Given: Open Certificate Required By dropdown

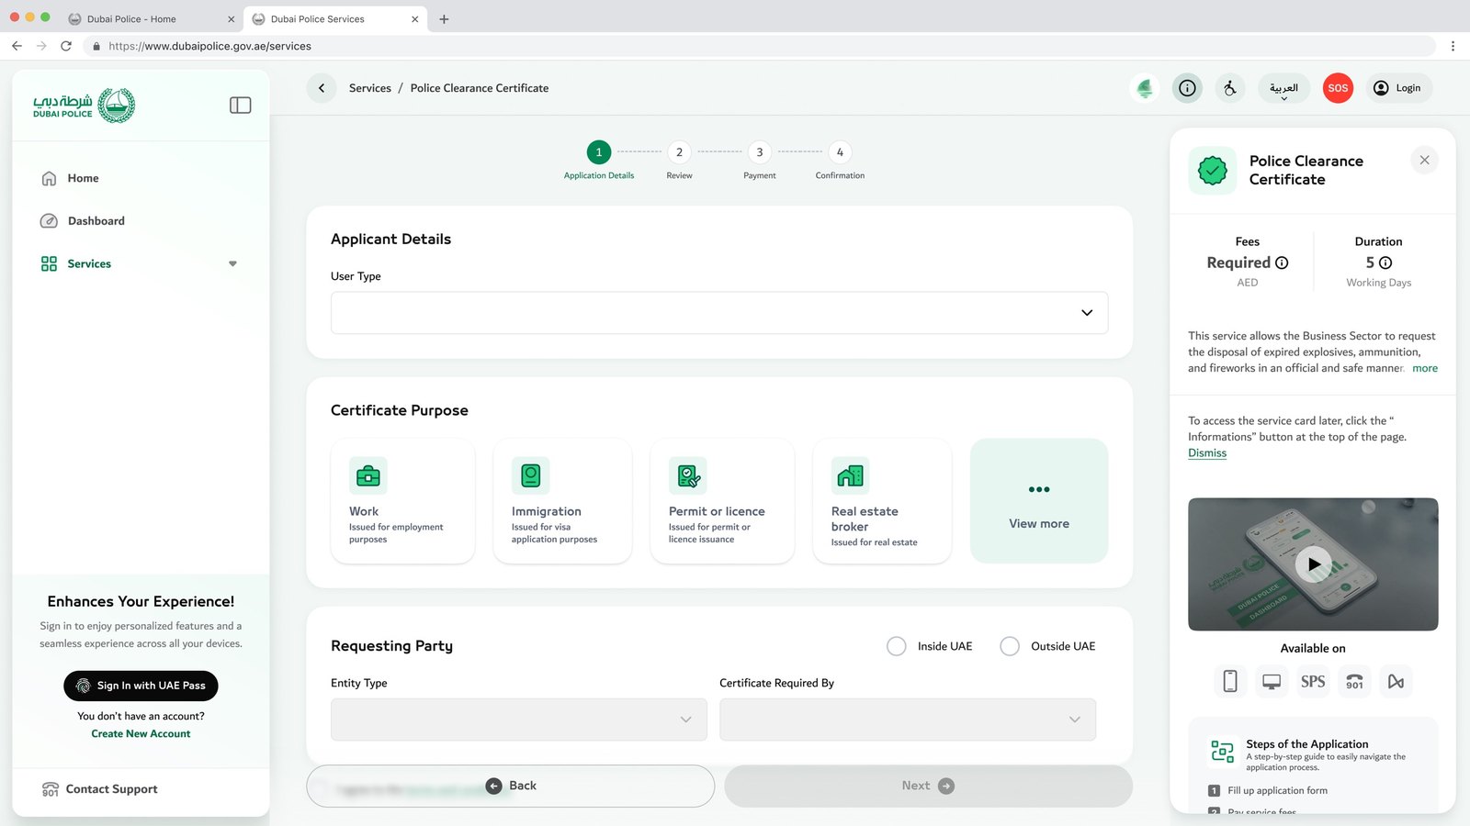Looking at the screenshot, I should 908,720.
